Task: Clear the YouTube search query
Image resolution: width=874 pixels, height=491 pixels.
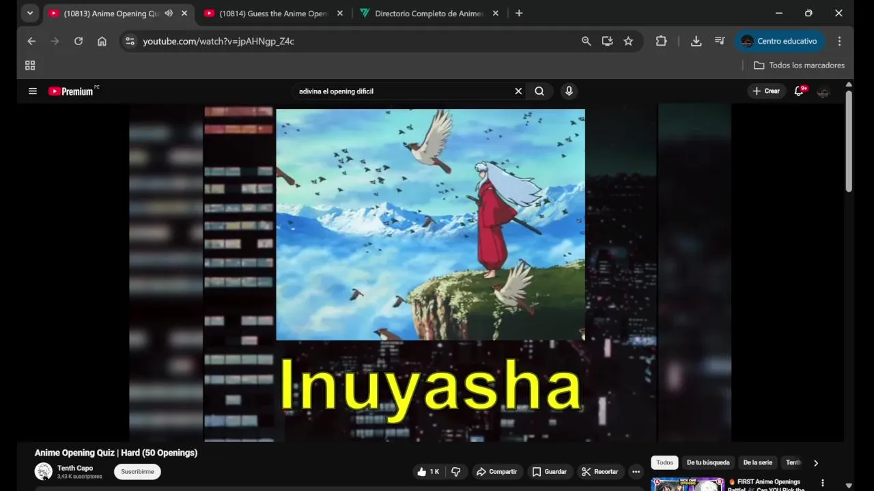Action: pyautogui.click(x=518, y=91)
